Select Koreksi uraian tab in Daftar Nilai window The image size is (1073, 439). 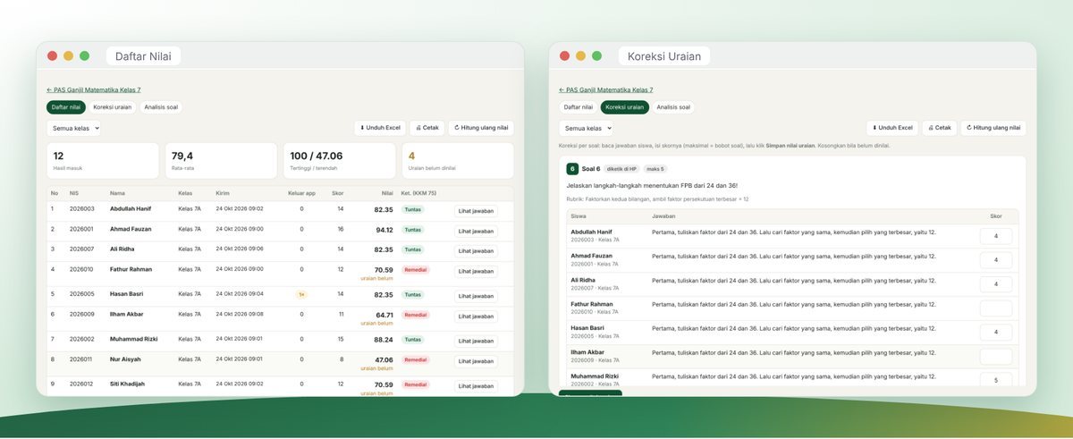coord(113,107)
